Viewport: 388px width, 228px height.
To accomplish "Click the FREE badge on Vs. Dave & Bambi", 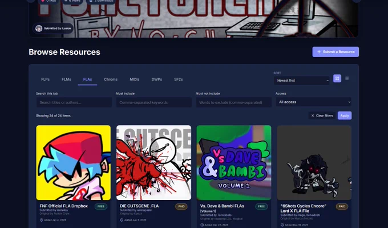I will point(261,206).
